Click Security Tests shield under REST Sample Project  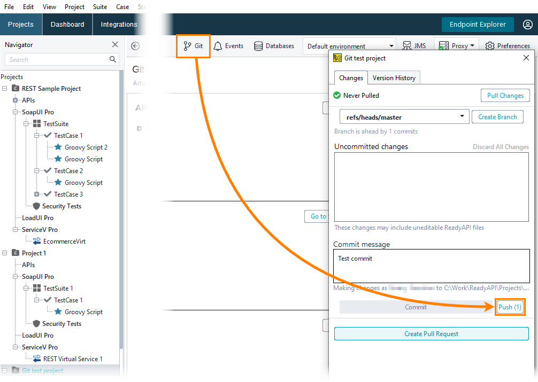pos(36,206)
